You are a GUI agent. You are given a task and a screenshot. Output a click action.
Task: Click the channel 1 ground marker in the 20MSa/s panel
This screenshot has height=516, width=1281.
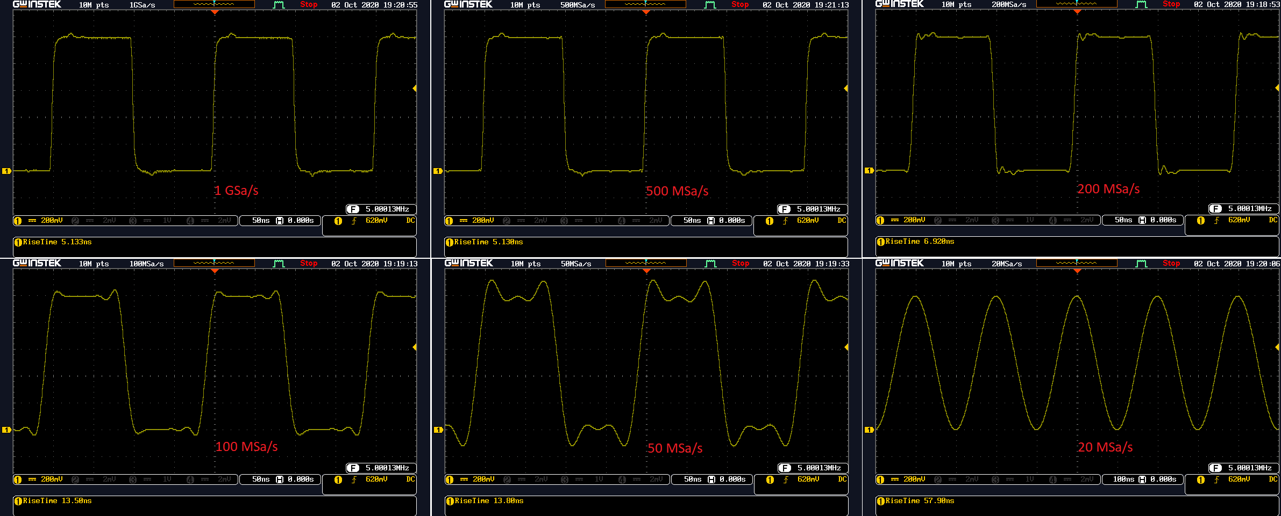click(869, 430)
